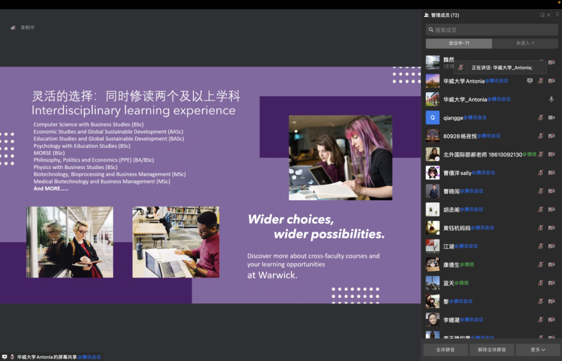562x361 pixels.
Task: Click the name 康德生
Action: (452, 265)
